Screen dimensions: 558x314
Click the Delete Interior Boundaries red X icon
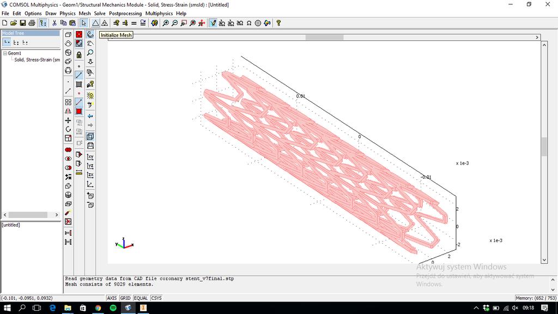click(68, 221)
